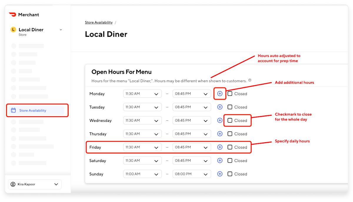The width and height of the screenshot is (353, 202).
Task: Click the Saturday row label
Action: [98, 160]
